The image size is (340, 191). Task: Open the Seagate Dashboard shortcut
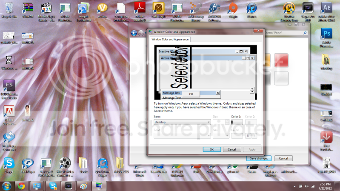84,12
